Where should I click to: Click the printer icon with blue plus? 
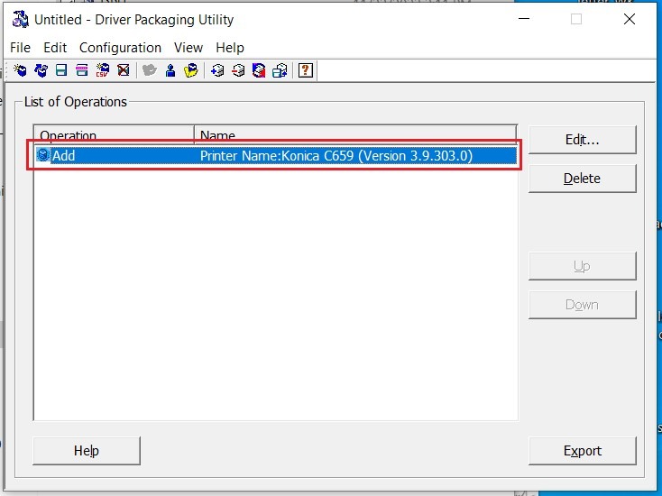217,70
